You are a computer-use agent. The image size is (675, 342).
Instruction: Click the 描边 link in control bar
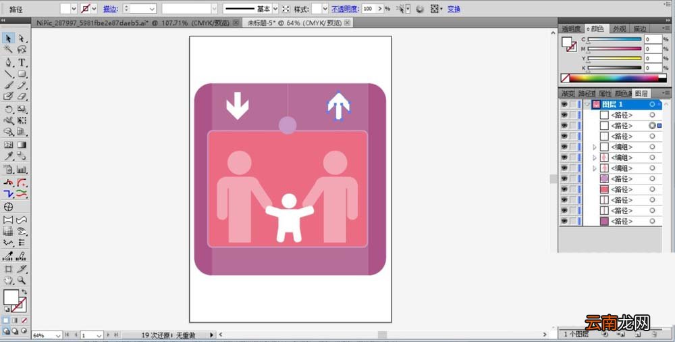pyautogui.click(x=110, y=9)
